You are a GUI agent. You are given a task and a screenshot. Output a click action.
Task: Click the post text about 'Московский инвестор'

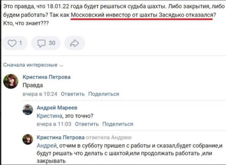tap(142, 15)
